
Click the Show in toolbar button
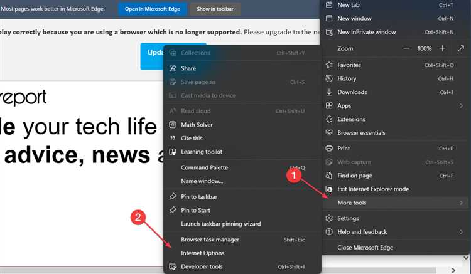(x=215, y=9)
